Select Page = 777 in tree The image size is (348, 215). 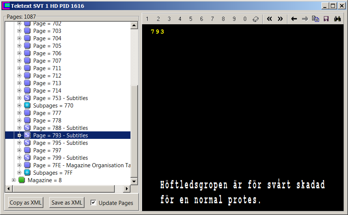47,113
